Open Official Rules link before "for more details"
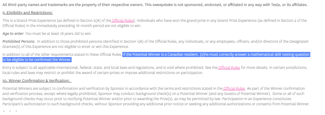The width and height of the screenshot is (325, 115). [229, 67]
